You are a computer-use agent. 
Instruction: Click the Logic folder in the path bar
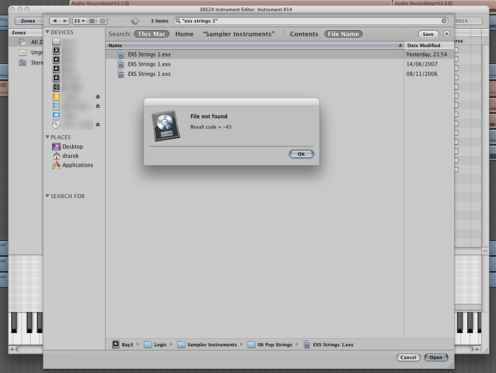click(x=155, y=344)
